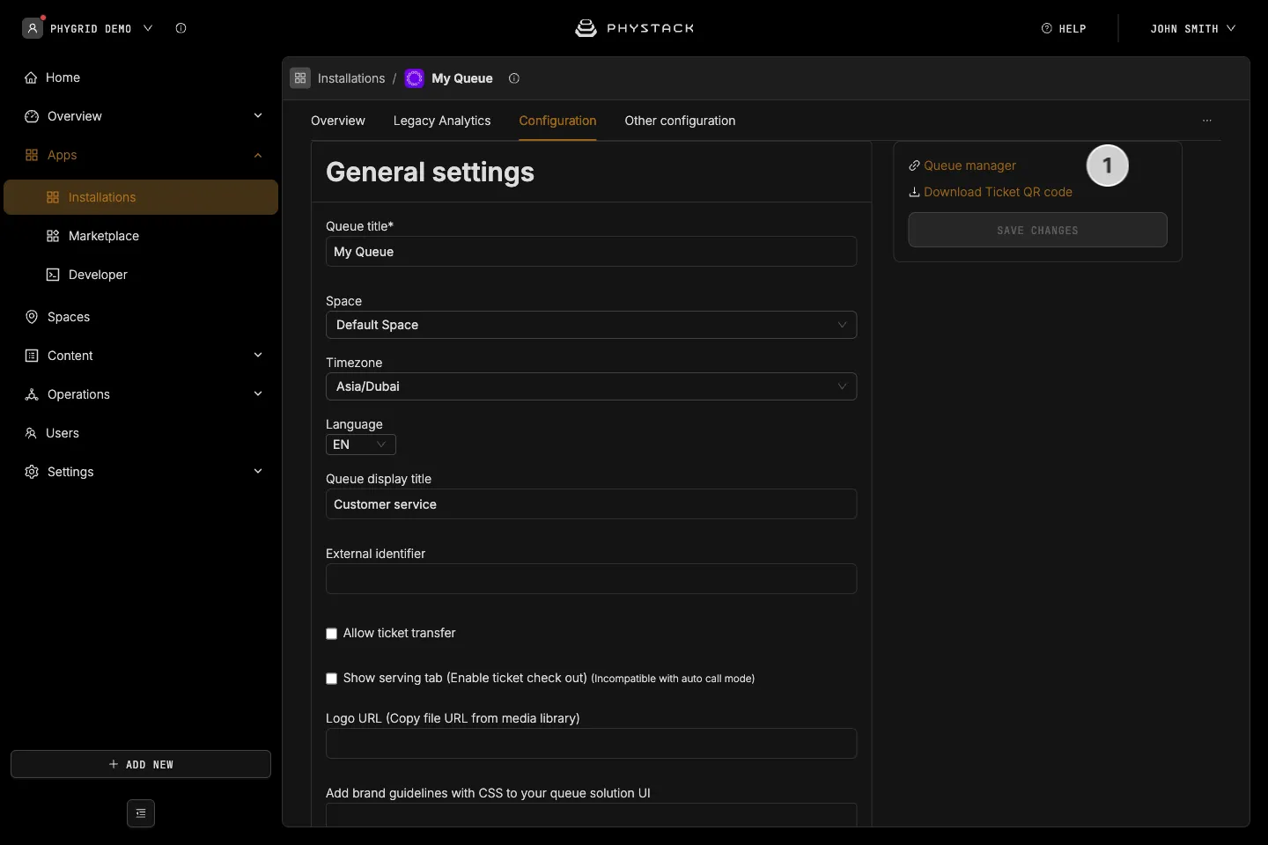
Task: Open Users from the sidebar
Action: coord(141,433)
